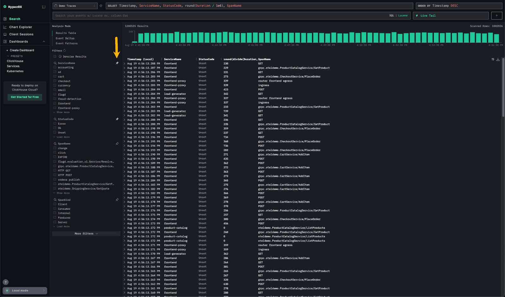Open the Live Tail time selector
The width and height of the screenshot is (505, 297).
[x=450, y=15]
